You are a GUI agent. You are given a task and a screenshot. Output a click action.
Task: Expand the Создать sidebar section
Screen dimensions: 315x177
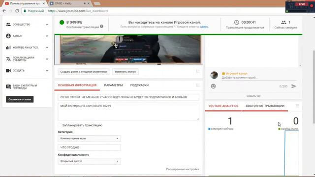point(47,71)
